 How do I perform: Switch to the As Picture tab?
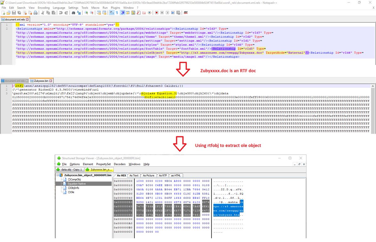[x=149, y=175]
